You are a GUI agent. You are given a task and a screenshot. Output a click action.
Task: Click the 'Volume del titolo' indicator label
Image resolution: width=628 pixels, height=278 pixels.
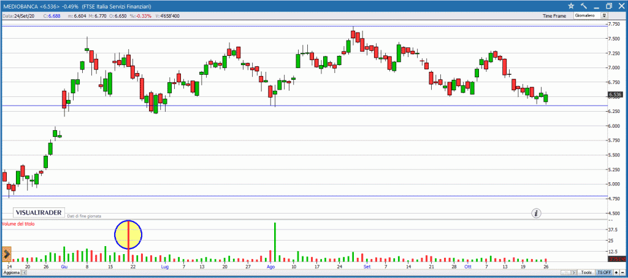(18, 225)
